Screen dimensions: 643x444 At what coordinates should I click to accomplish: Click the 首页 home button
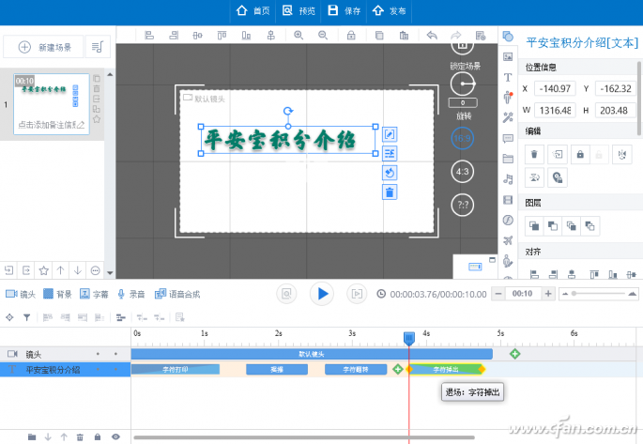(x=253, y=11)
